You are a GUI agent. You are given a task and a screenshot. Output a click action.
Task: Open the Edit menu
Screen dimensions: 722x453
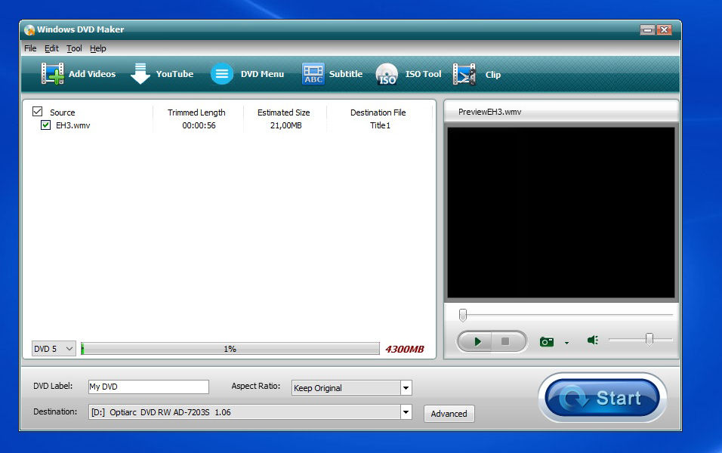(x=51, y=48)
